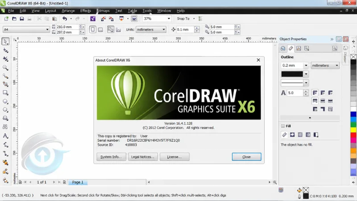
Task: Select the Text tool in the toolbox
Action: (x=5, y=136)
